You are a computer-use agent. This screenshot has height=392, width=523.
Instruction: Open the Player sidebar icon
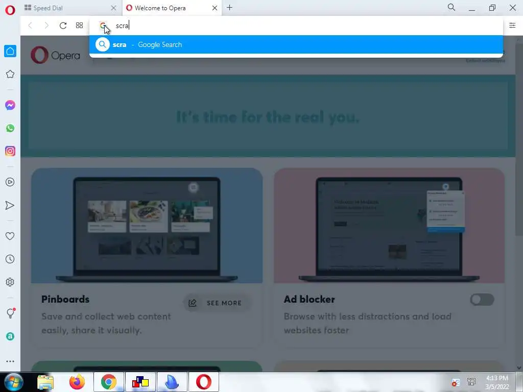point(10,182)
